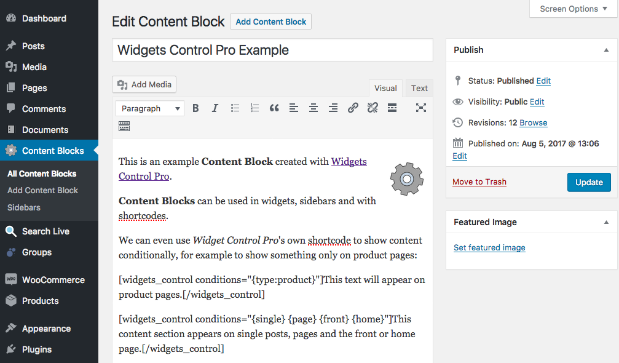Browse the 12 revisions
This screenshot has height=363, width=619.
click(x=534, y=123)
